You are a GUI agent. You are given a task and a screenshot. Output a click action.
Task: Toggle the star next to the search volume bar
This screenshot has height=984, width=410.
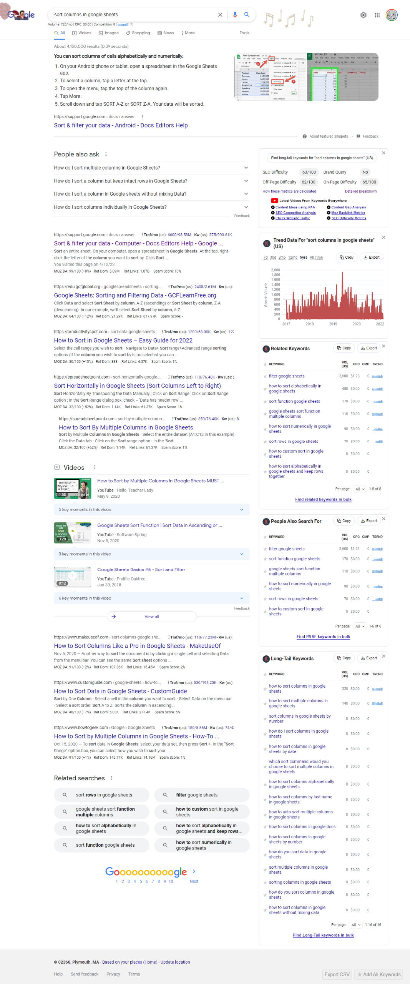[131, 24]
